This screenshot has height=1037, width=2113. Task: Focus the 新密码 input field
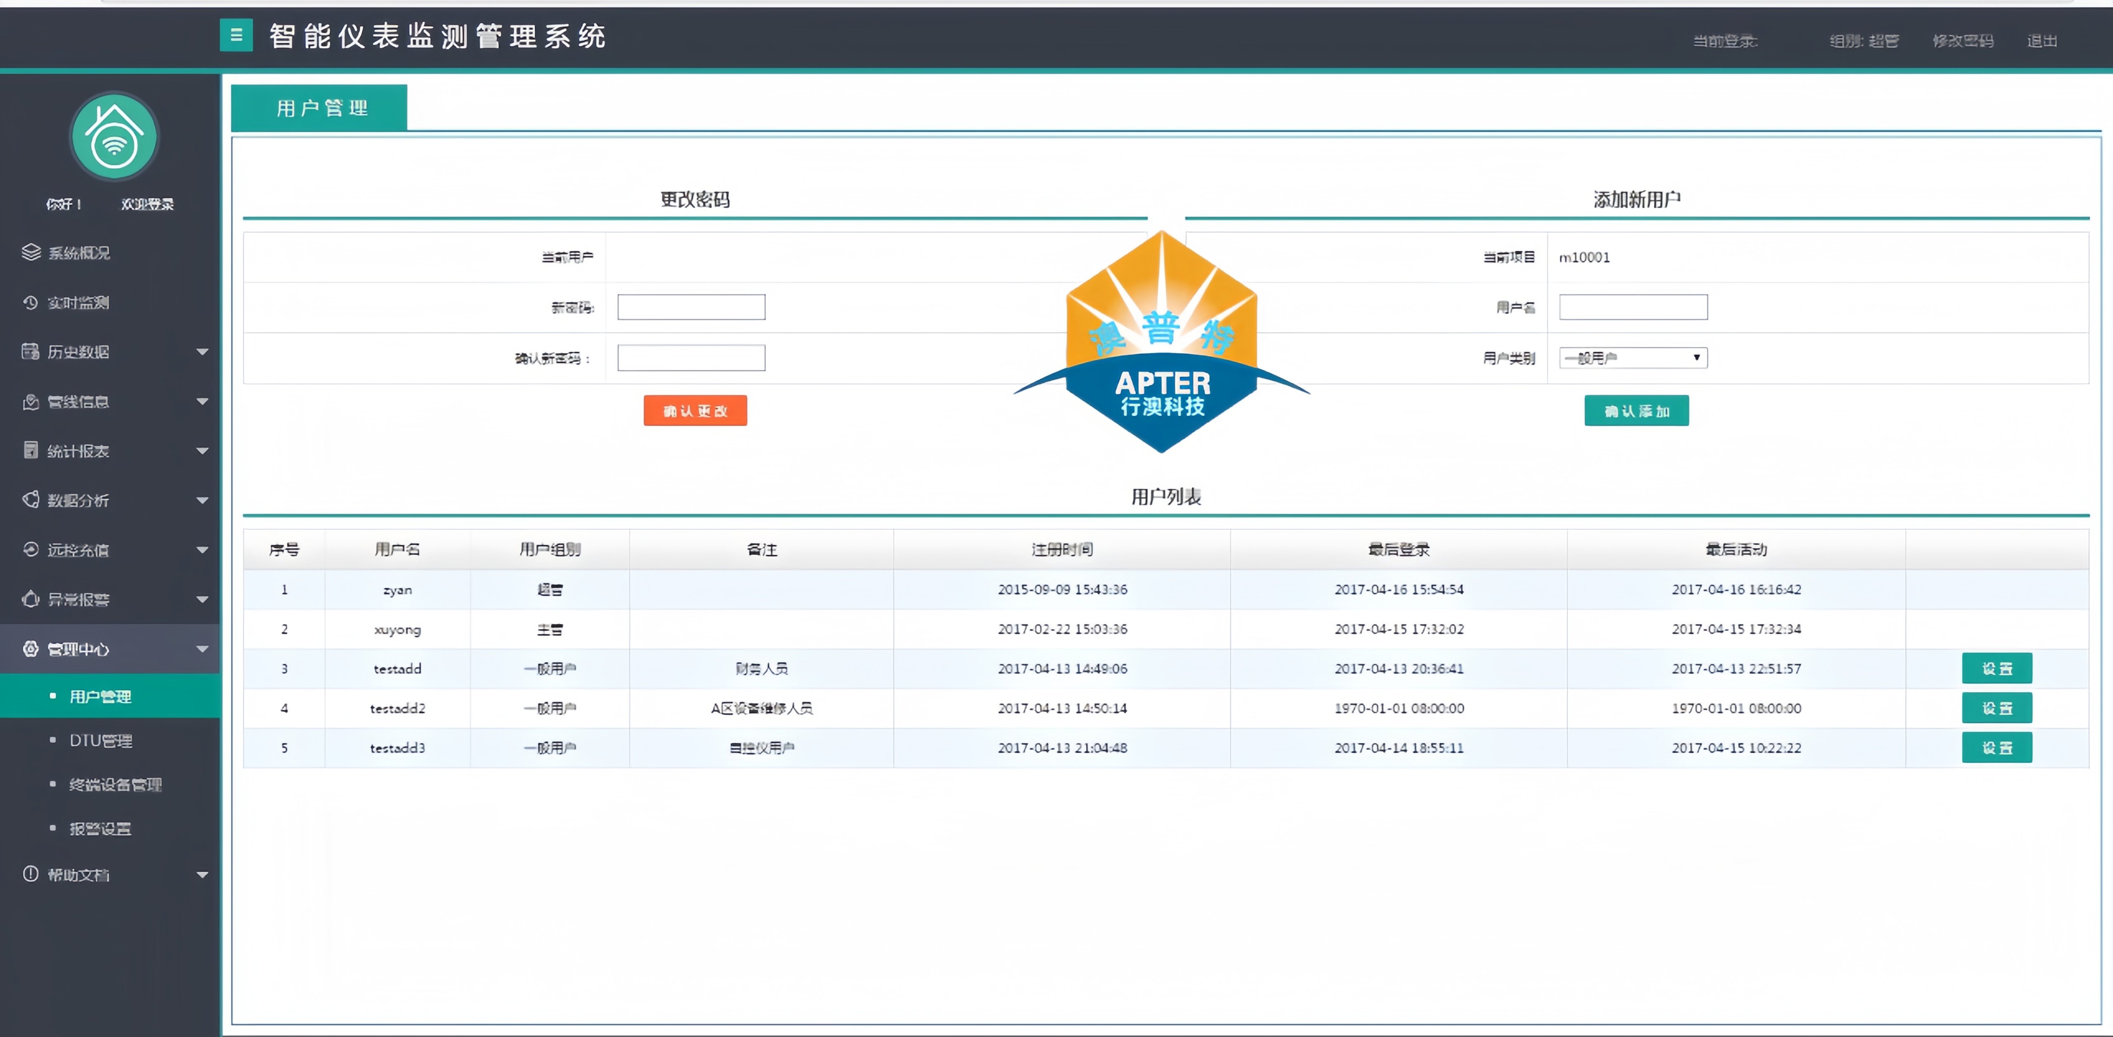coord(691,307)
